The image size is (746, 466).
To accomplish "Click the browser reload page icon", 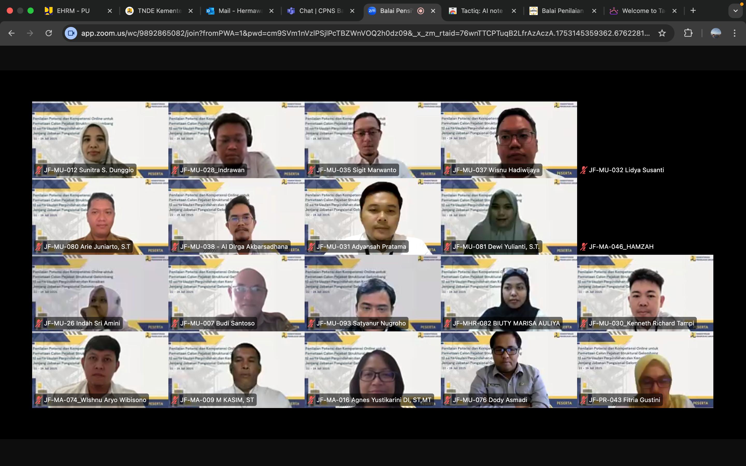I will pyautogui.click(x=49, y=33).
